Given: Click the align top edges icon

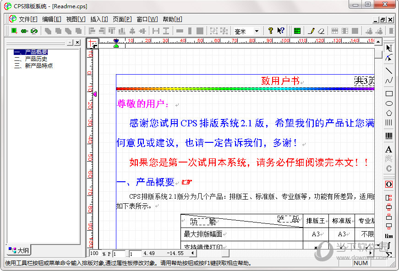Looking at the screenshot, I should click(112, 31).
